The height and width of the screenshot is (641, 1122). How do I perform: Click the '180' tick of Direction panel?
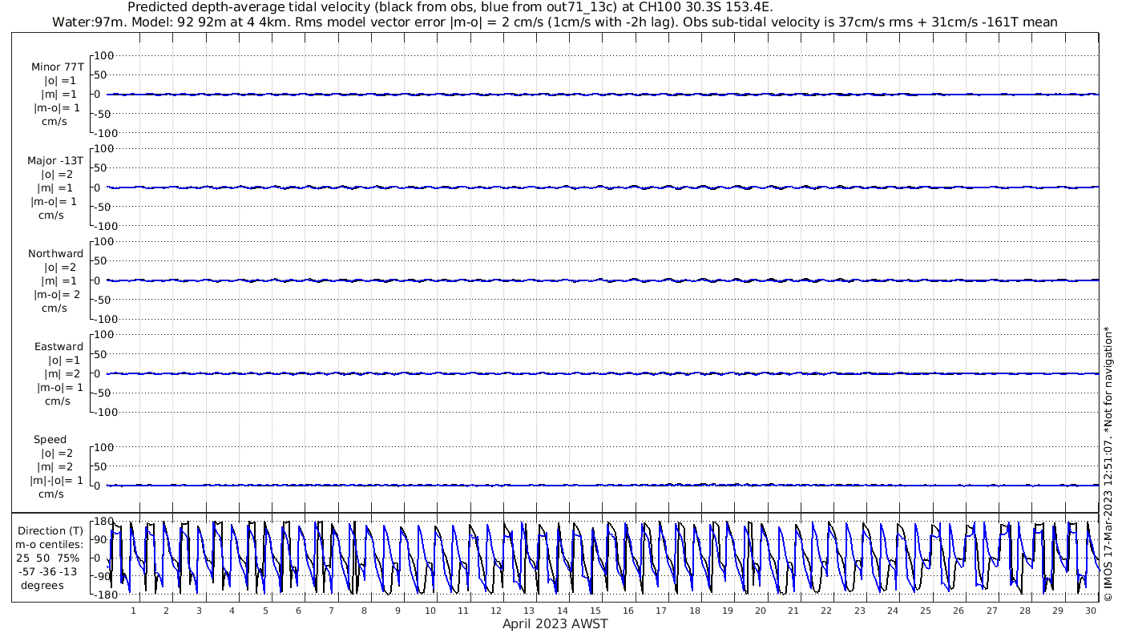click(103, 521)
